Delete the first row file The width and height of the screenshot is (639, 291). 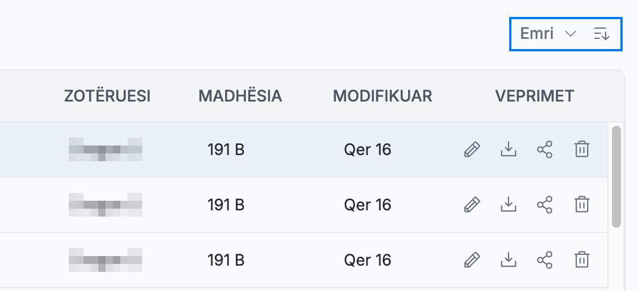(581, 150)
